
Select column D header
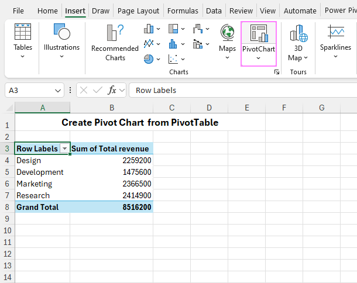(x=209, y=108)
